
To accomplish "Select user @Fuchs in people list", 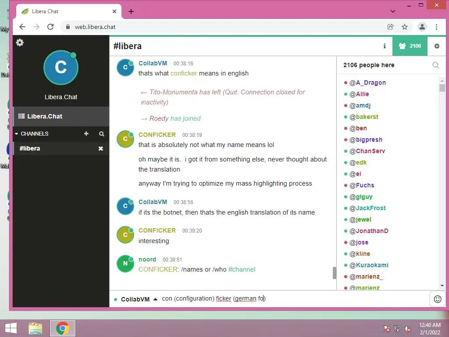I will (x=362, y=186).
